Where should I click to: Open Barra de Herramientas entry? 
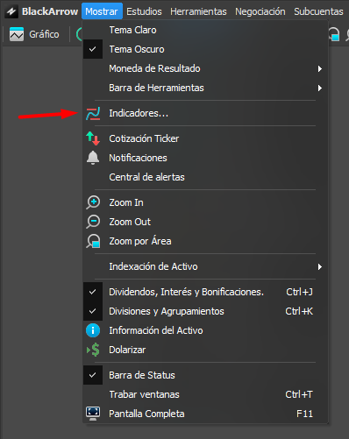coord(205,88)
